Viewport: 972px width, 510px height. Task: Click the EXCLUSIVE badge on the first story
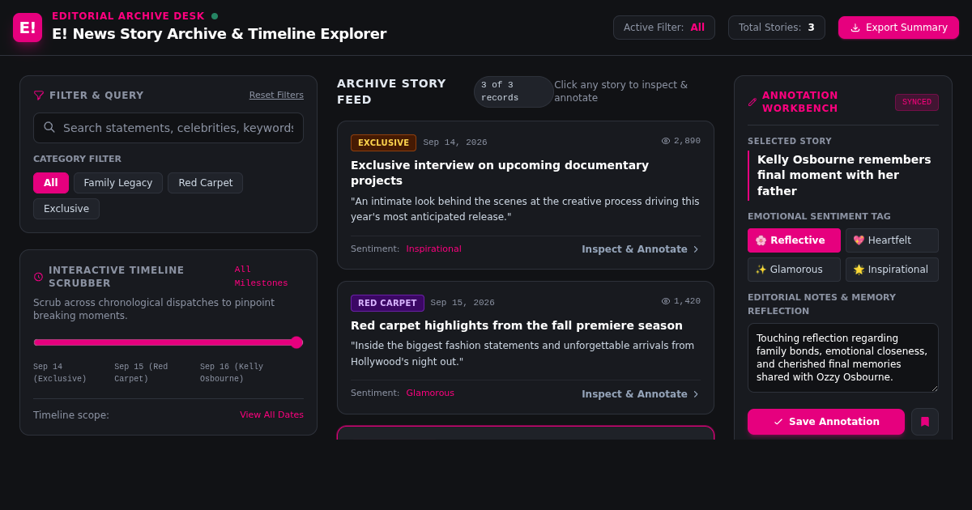click(383, 142)
